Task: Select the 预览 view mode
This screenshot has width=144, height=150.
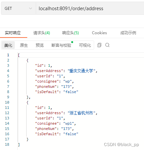Action: click(x=40, y=45)
